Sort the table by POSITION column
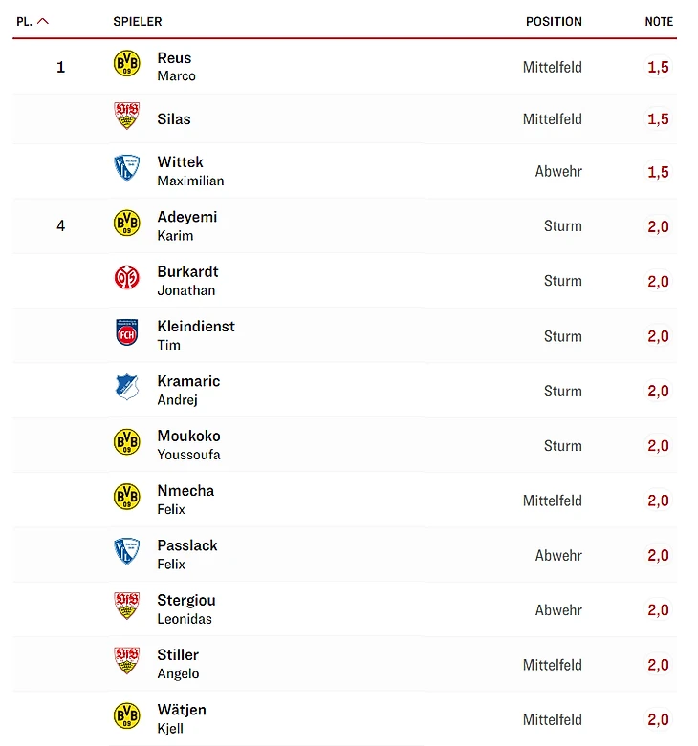This screenshot has width=698, height=746. 554,22
